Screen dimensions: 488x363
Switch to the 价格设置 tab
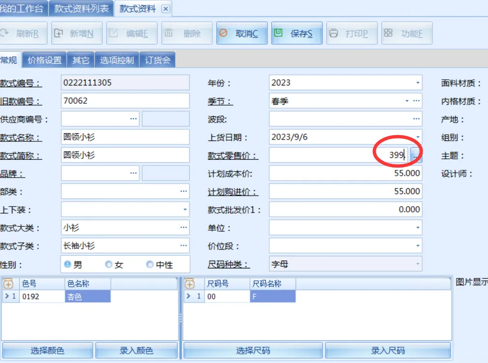pos(44,60)
